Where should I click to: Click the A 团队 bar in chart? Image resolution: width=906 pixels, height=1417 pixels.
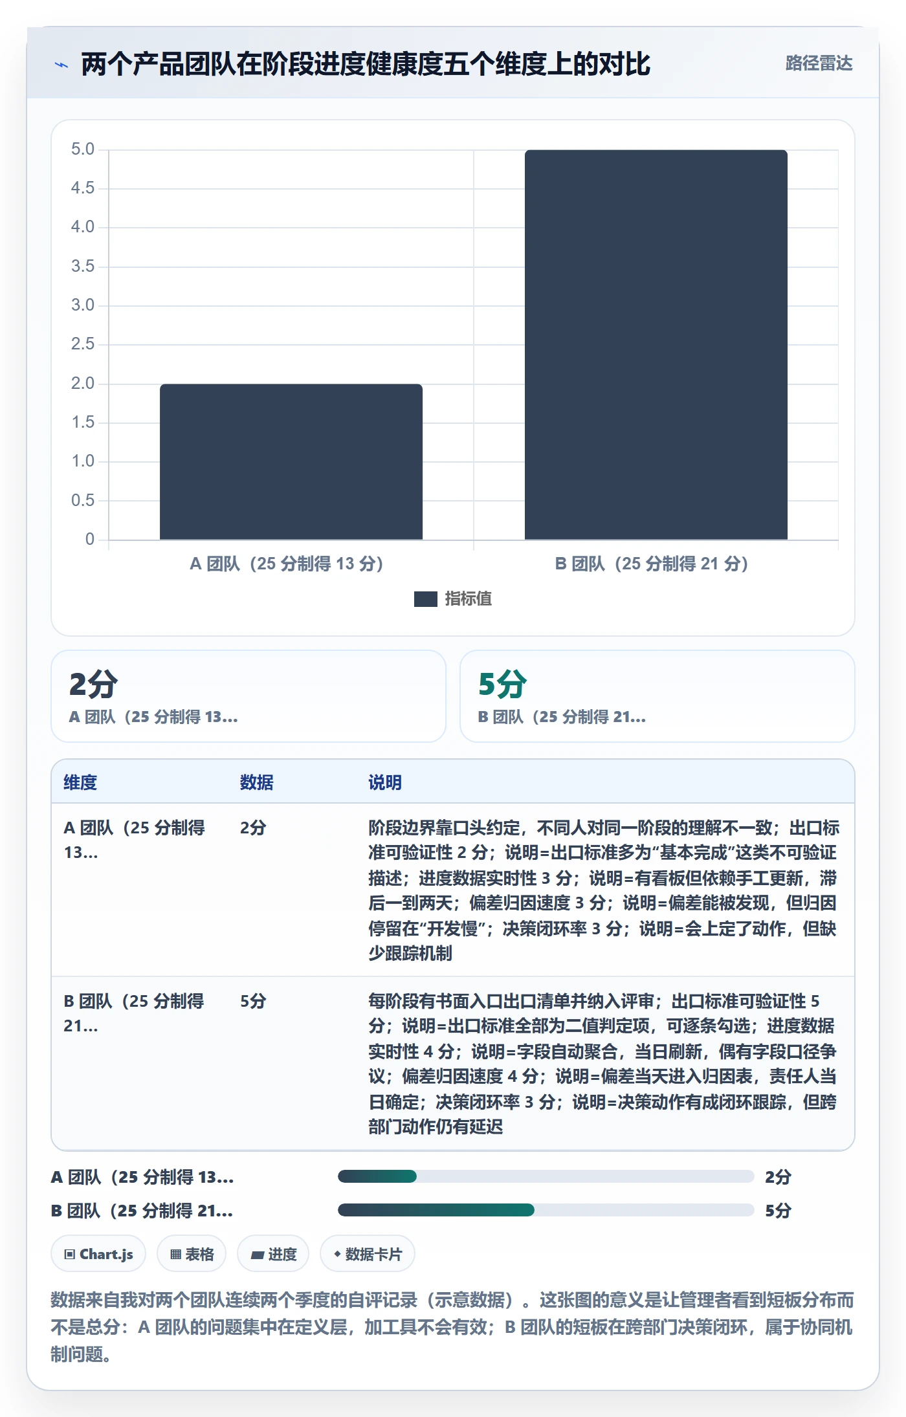click(x=291, y=461)
